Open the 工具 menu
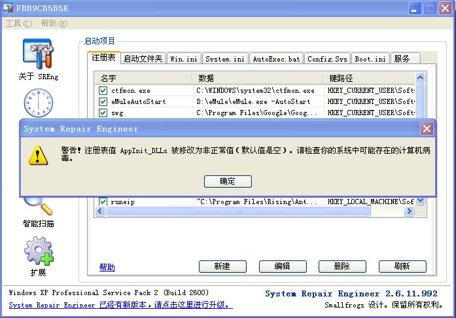 (x=19, y=24)
